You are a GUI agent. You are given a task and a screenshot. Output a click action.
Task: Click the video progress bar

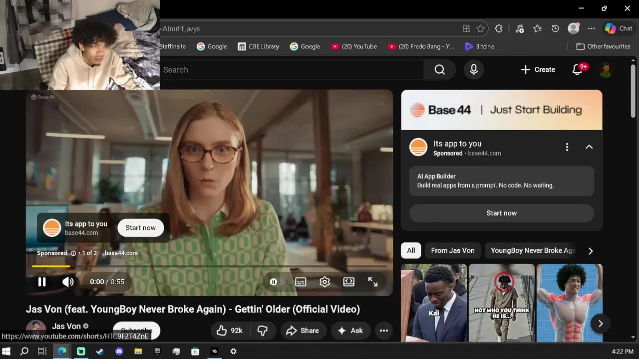209,266
